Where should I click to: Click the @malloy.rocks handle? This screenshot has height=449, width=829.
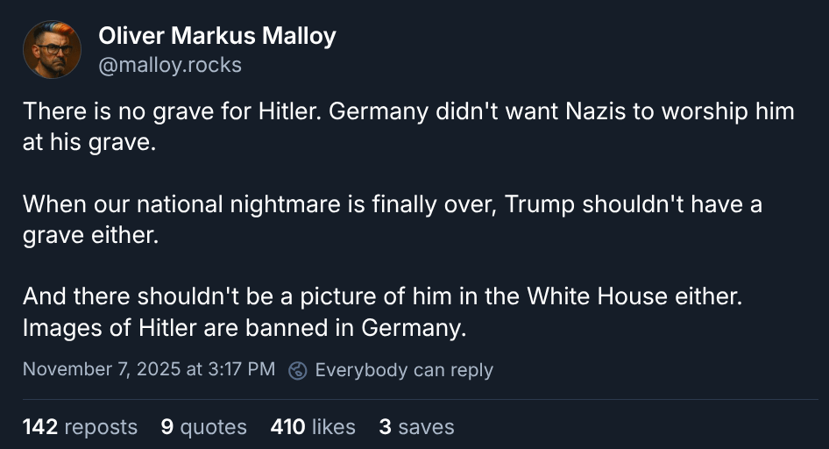170,66
